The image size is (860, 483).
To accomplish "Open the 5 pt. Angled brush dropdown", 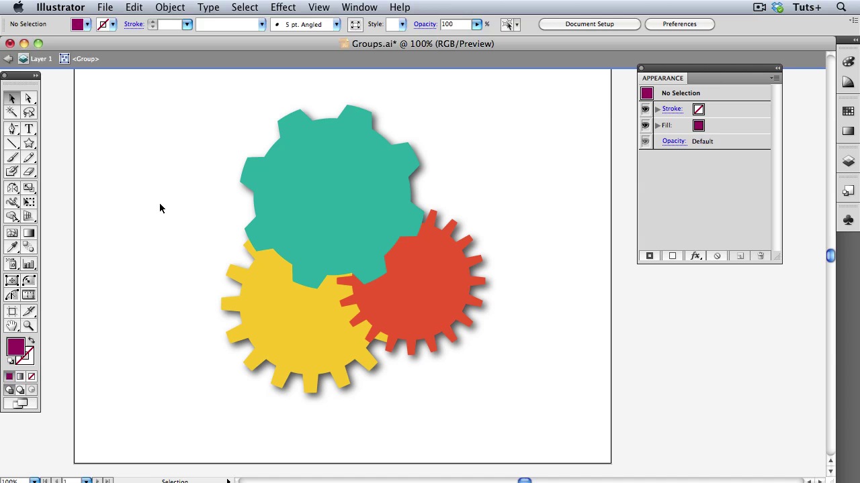I will (x=336, y=24).
